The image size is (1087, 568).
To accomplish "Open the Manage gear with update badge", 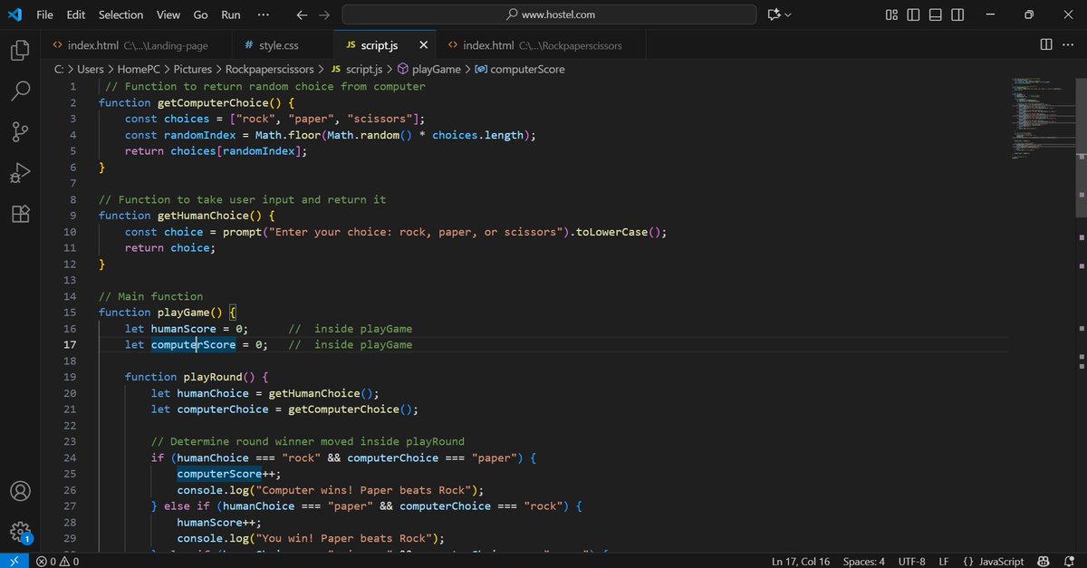I will click(20, 533).
